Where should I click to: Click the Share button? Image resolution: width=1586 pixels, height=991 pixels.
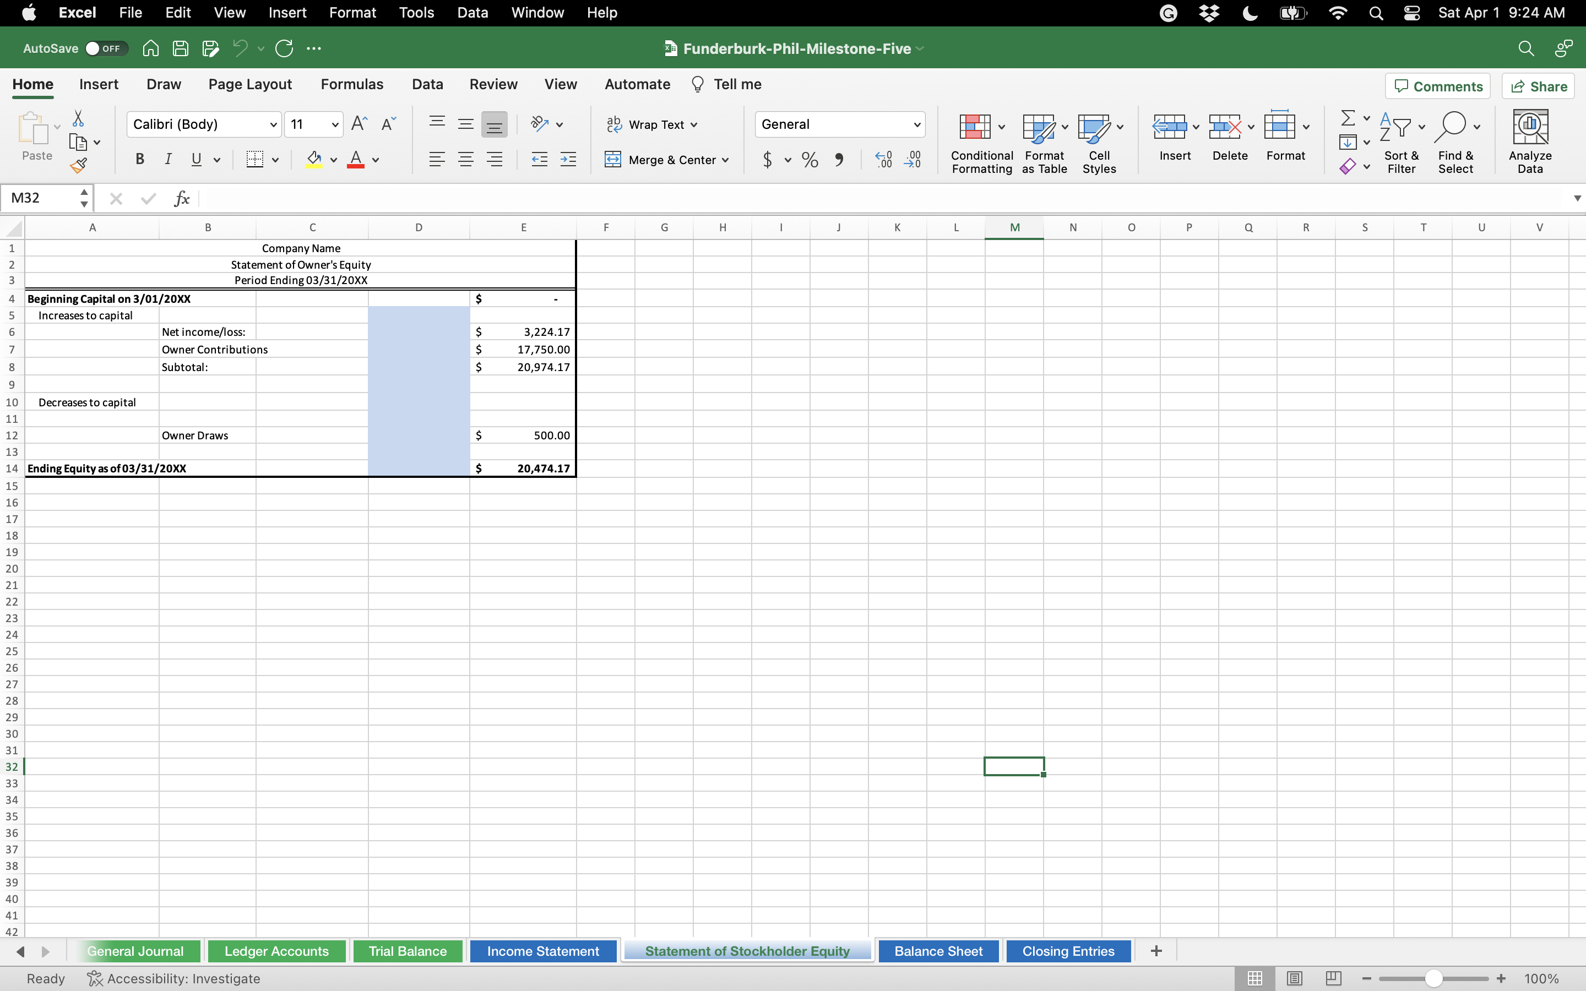pyautogui.click(x=1538, y=86)
